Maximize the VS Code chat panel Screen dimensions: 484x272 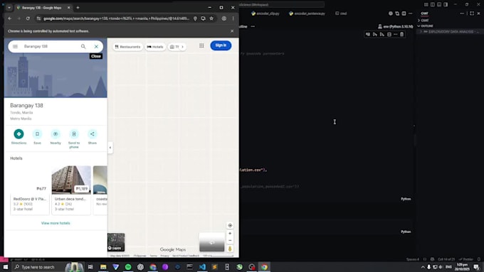click(x=472, y=13)
